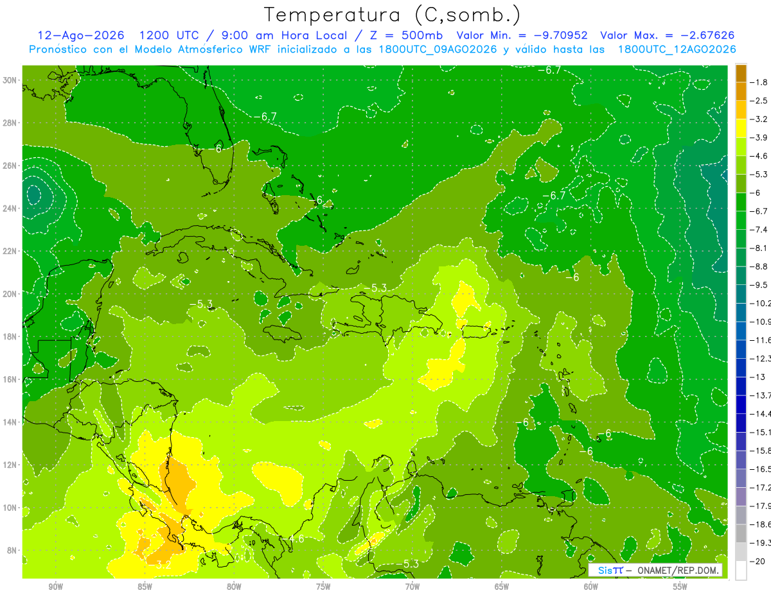
Task: Click the 22N latitude axis label
Action: 10,251
